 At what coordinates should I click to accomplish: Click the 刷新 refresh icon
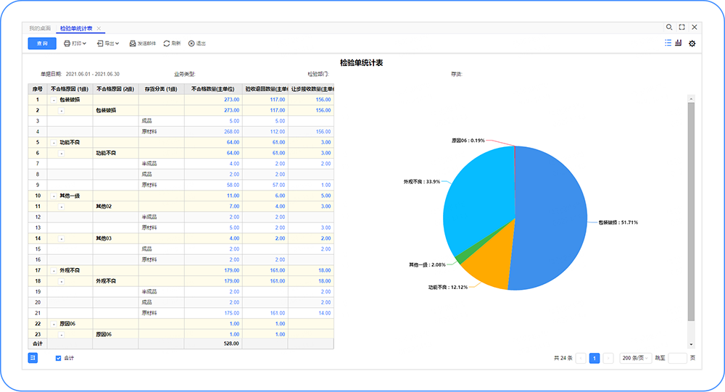click(167, 43)
